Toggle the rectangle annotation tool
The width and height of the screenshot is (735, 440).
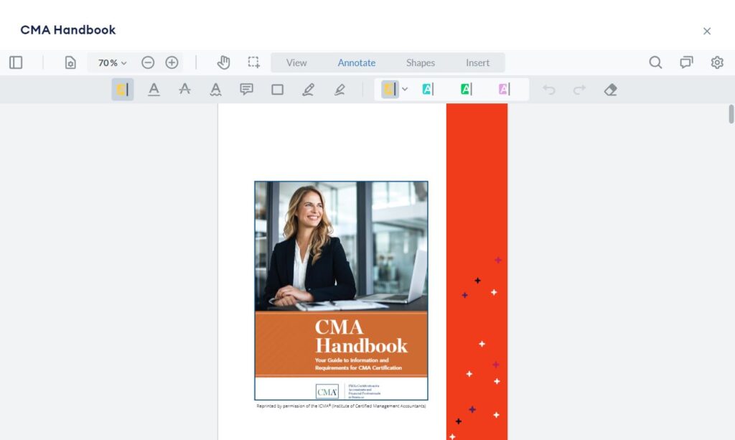(278, 89)
